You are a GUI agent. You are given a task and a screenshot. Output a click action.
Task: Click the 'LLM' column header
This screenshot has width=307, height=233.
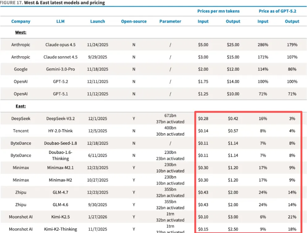60,21
